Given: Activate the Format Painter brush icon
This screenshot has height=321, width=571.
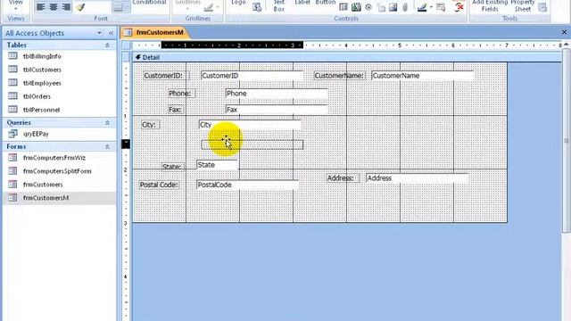Looking at the screenshot, I should [x=80, y=7].
